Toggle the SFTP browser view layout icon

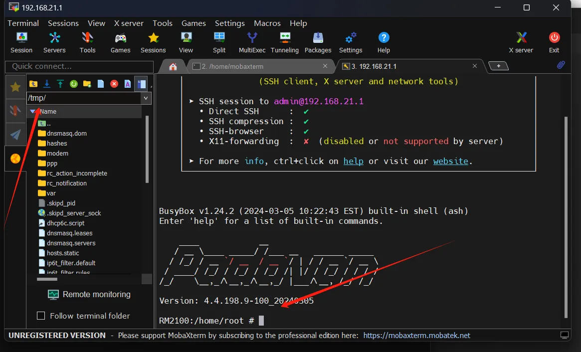click(x=141, y=84)
